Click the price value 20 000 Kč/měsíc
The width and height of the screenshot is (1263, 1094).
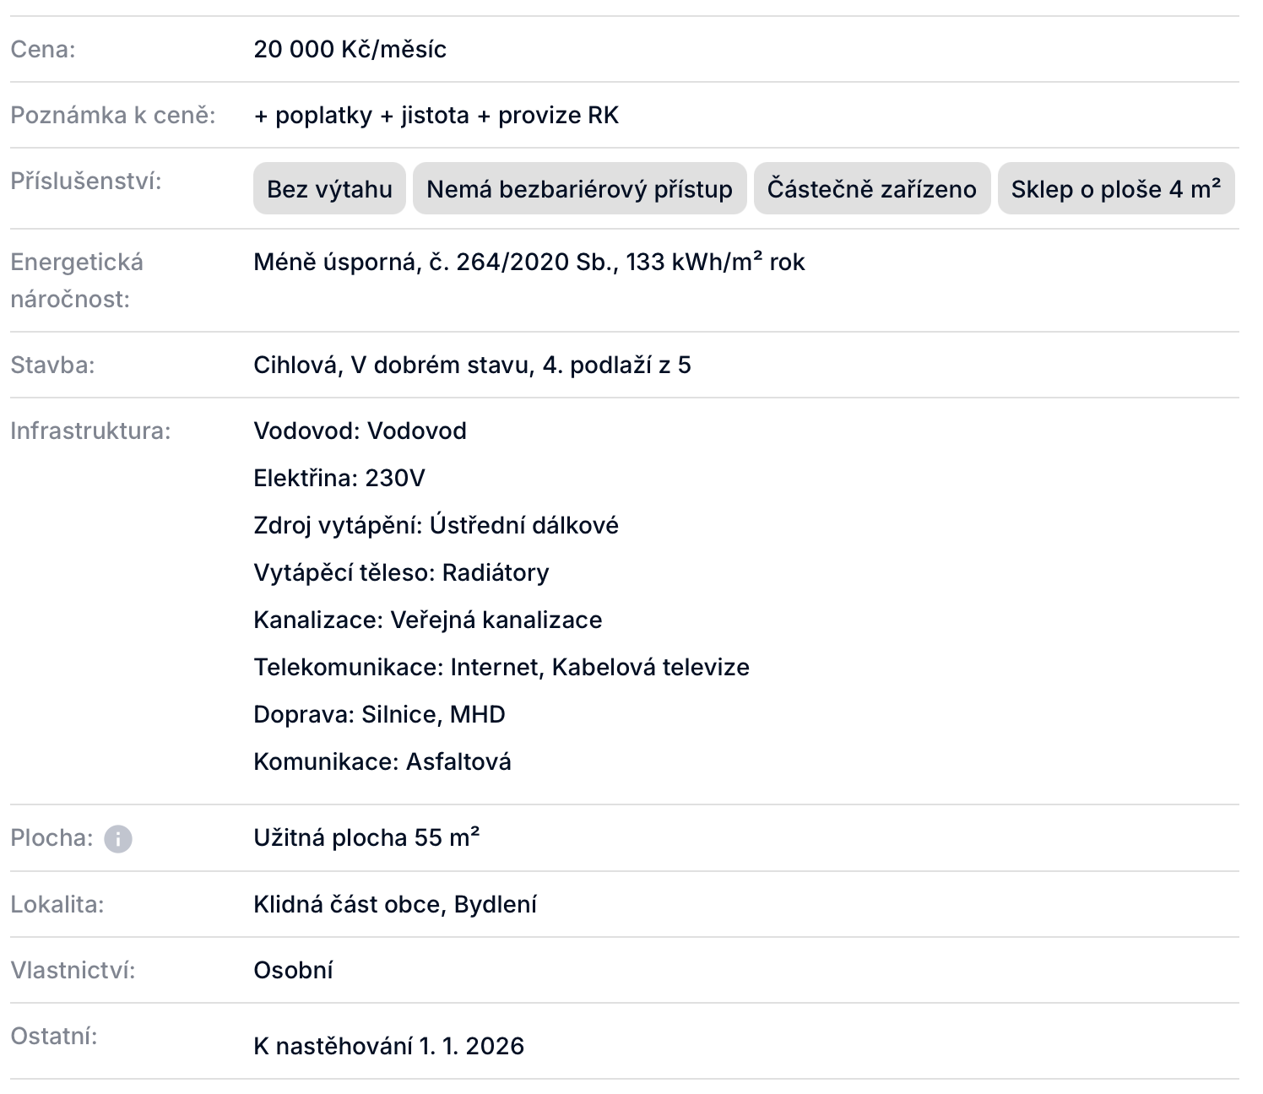tap(350, 49)
